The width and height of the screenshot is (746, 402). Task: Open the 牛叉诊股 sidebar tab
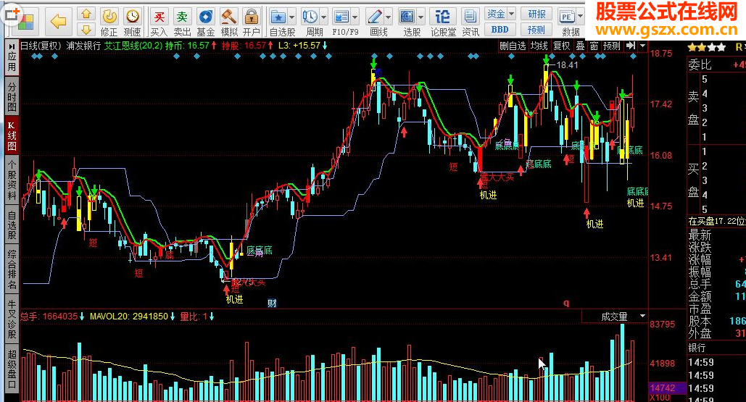(x=12, y=319)
